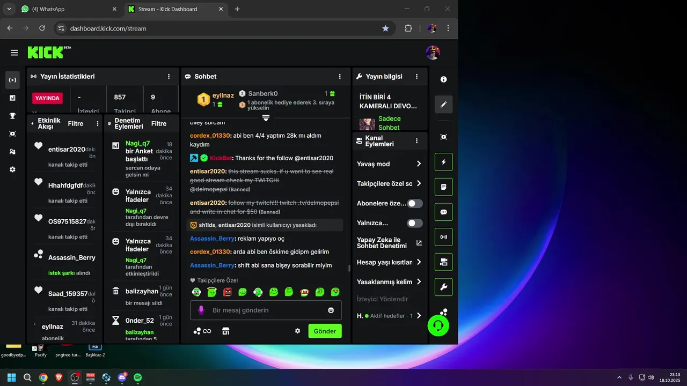This screenshot has width=687, height=386.
Task: Click the broadcast signal widget icon in right toolbar
Action: point(444,237)
